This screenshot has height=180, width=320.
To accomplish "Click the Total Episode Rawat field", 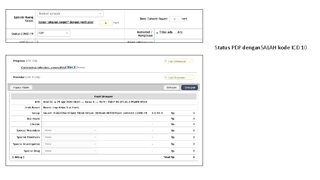I will pyautogui.click(x=175, y=19).
